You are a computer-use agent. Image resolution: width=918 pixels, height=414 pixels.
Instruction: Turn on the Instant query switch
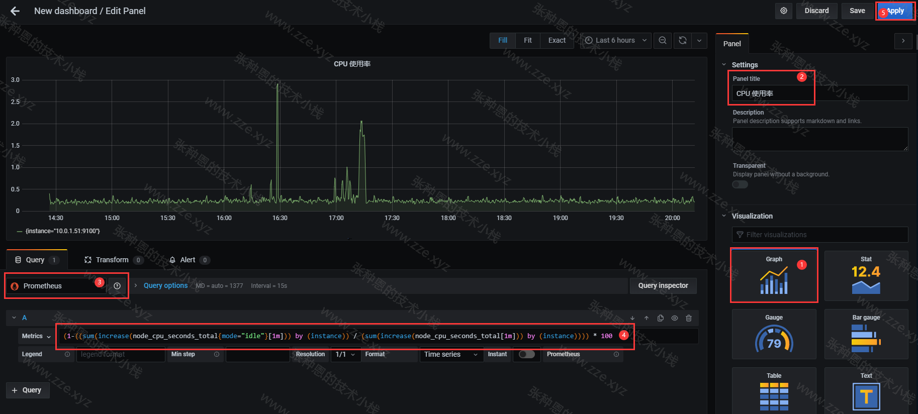click(x=526, y=354)
